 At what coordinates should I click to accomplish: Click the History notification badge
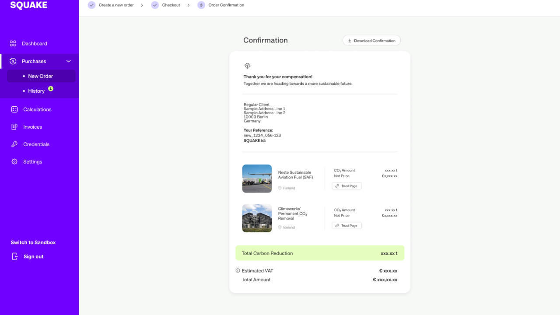pyautogui.click(x=51, y=89)
